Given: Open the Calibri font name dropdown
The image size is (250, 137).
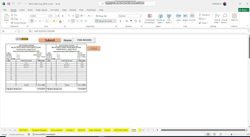Looking at the screenshot, I should [48, 16].
